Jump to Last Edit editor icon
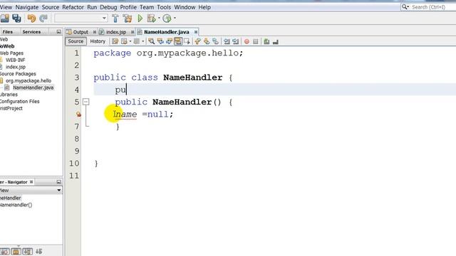 coord(115,41)
